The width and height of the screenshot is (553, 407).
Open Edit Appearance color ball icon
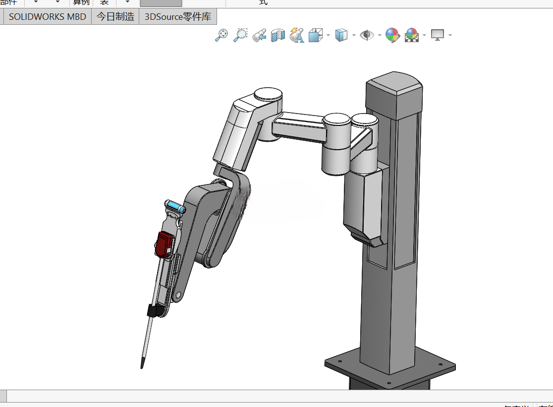[x=392, y=35]
